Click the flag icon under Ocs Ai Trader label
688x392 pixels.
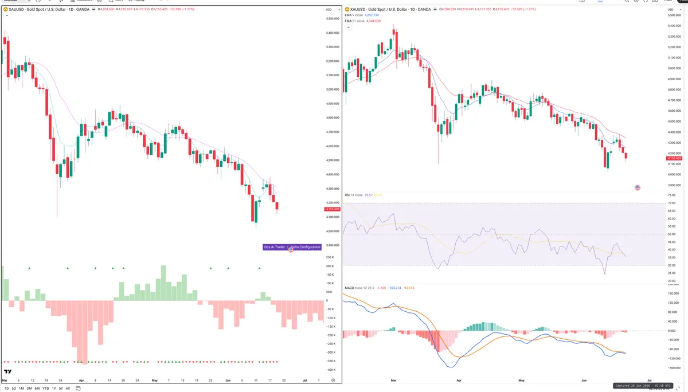point(291,250)
